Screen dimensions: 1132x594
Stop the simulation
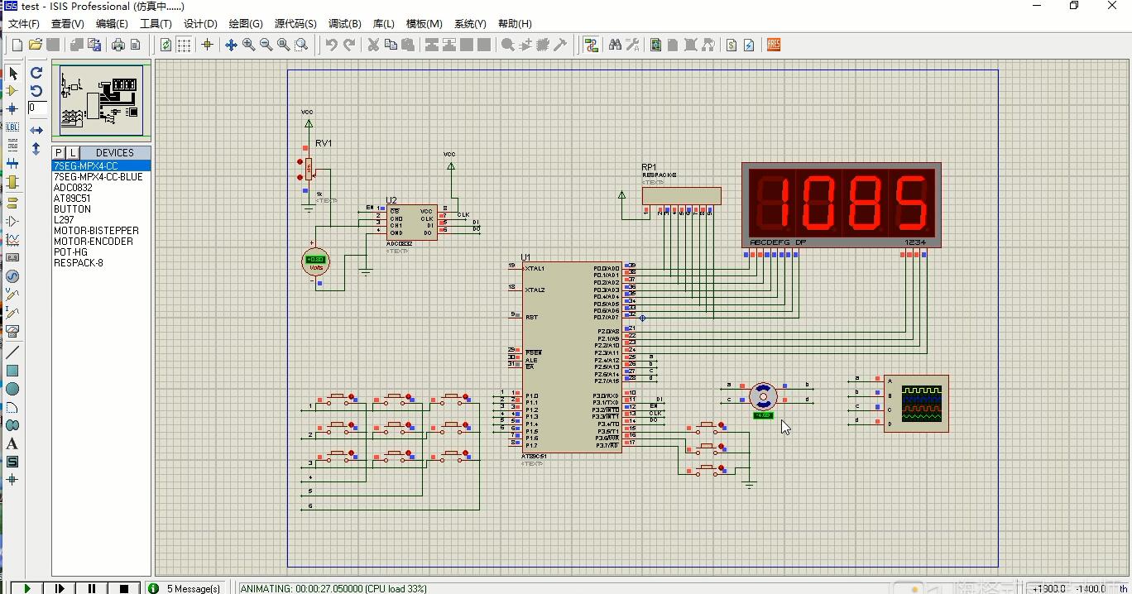[123, 588]
